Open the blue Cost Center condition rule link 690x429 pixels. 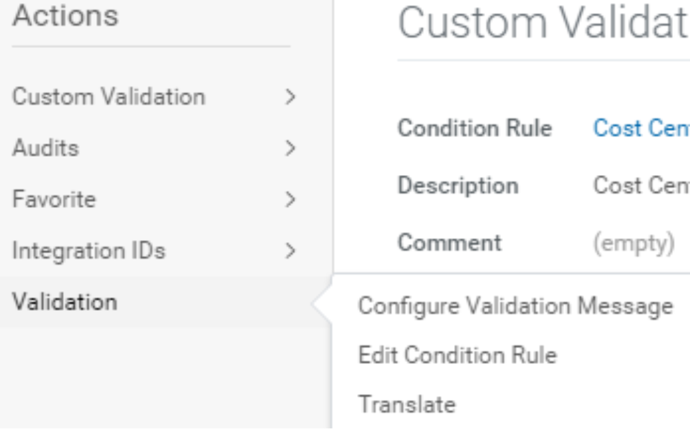(641, 128)
